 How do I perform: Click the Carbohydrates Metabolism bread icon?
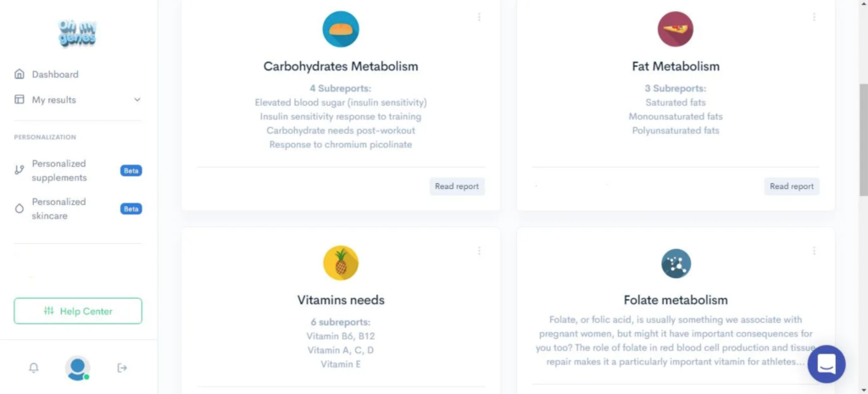click(341, 30)
